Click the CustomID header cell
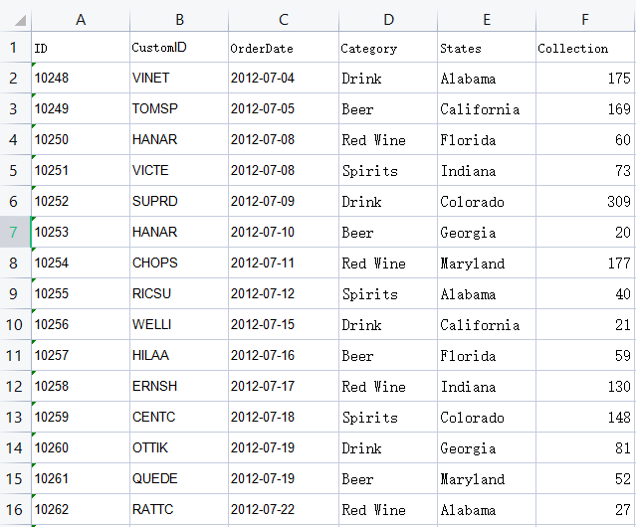636x527 pixels. (179, 47)
